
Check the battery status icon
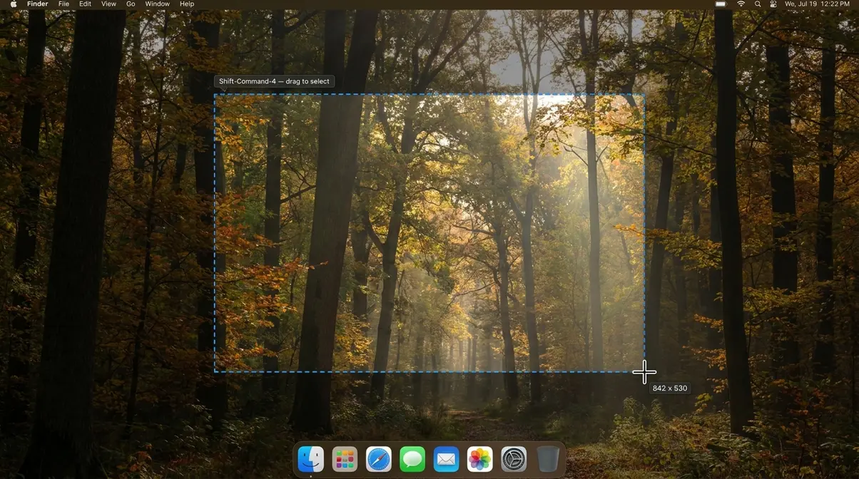coord(721,4)
